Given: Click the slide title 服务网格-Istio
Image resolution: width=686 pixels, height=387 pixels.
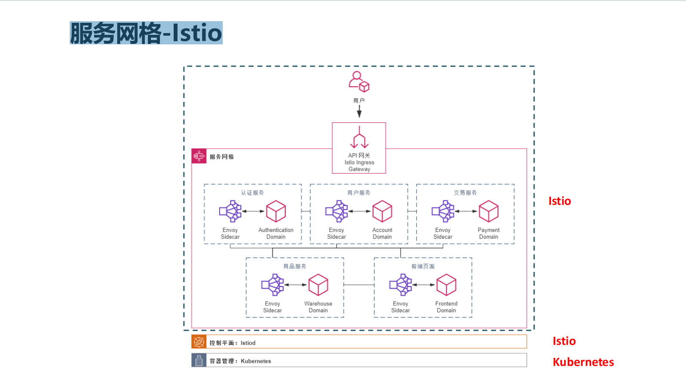Looking at the screenshot, I should click(146, 33).
